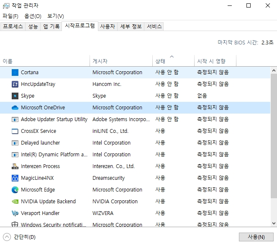Open the 보기(V) menu
The image size is (277, 246).
click(x=56, y=16)
